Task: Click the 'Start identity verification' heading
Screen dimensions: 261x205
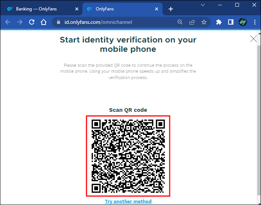Action: pyautogui.click(x=128, y=44)
